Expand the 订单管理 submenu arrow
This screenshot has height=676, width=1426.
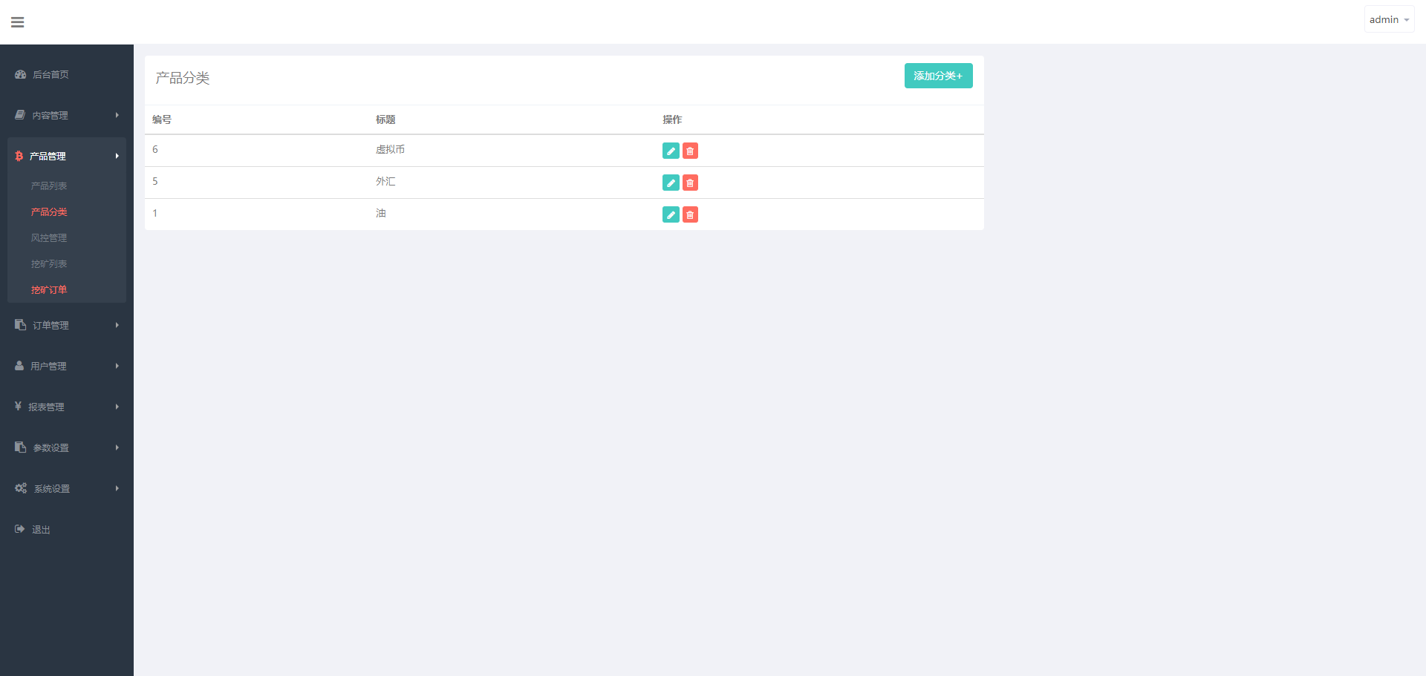(117, 325)
